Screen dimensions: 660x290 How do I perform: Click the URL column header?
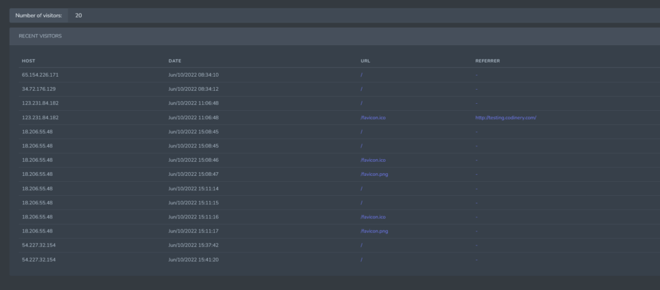click(x=365, y=61)
